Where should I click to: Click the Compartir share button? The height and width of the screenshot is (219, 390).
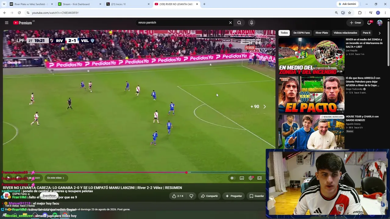(209, 196)
